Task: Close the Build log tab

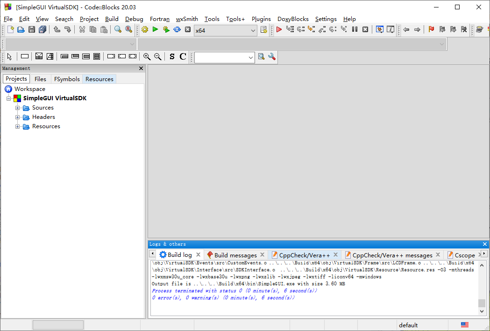Action: [x=198, y=255]
